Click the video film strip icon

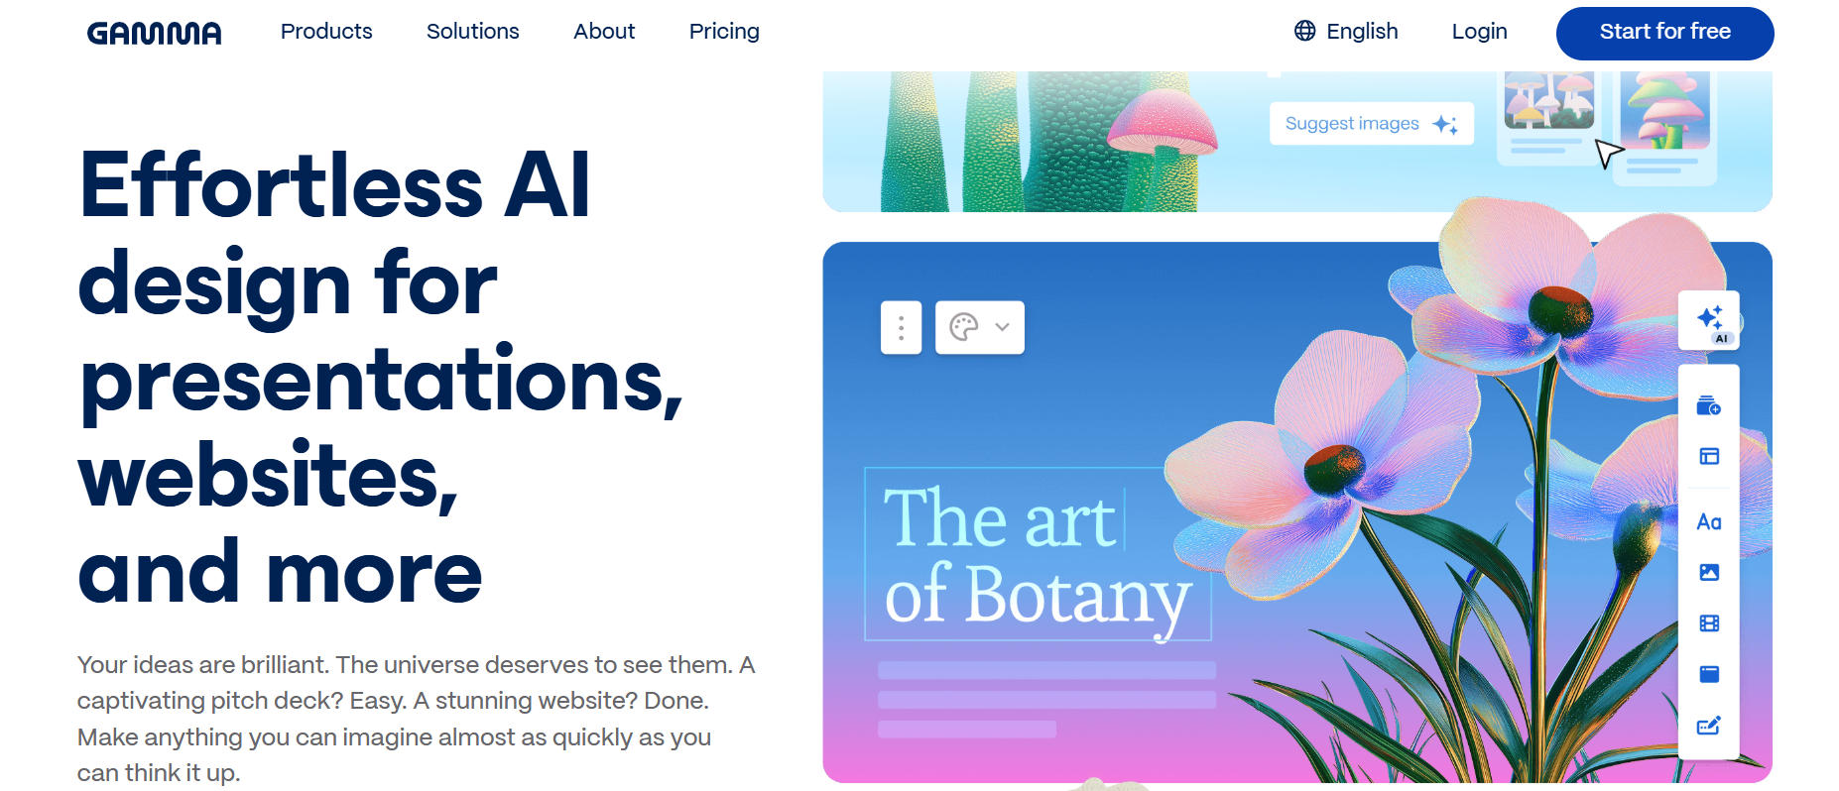1708,623
